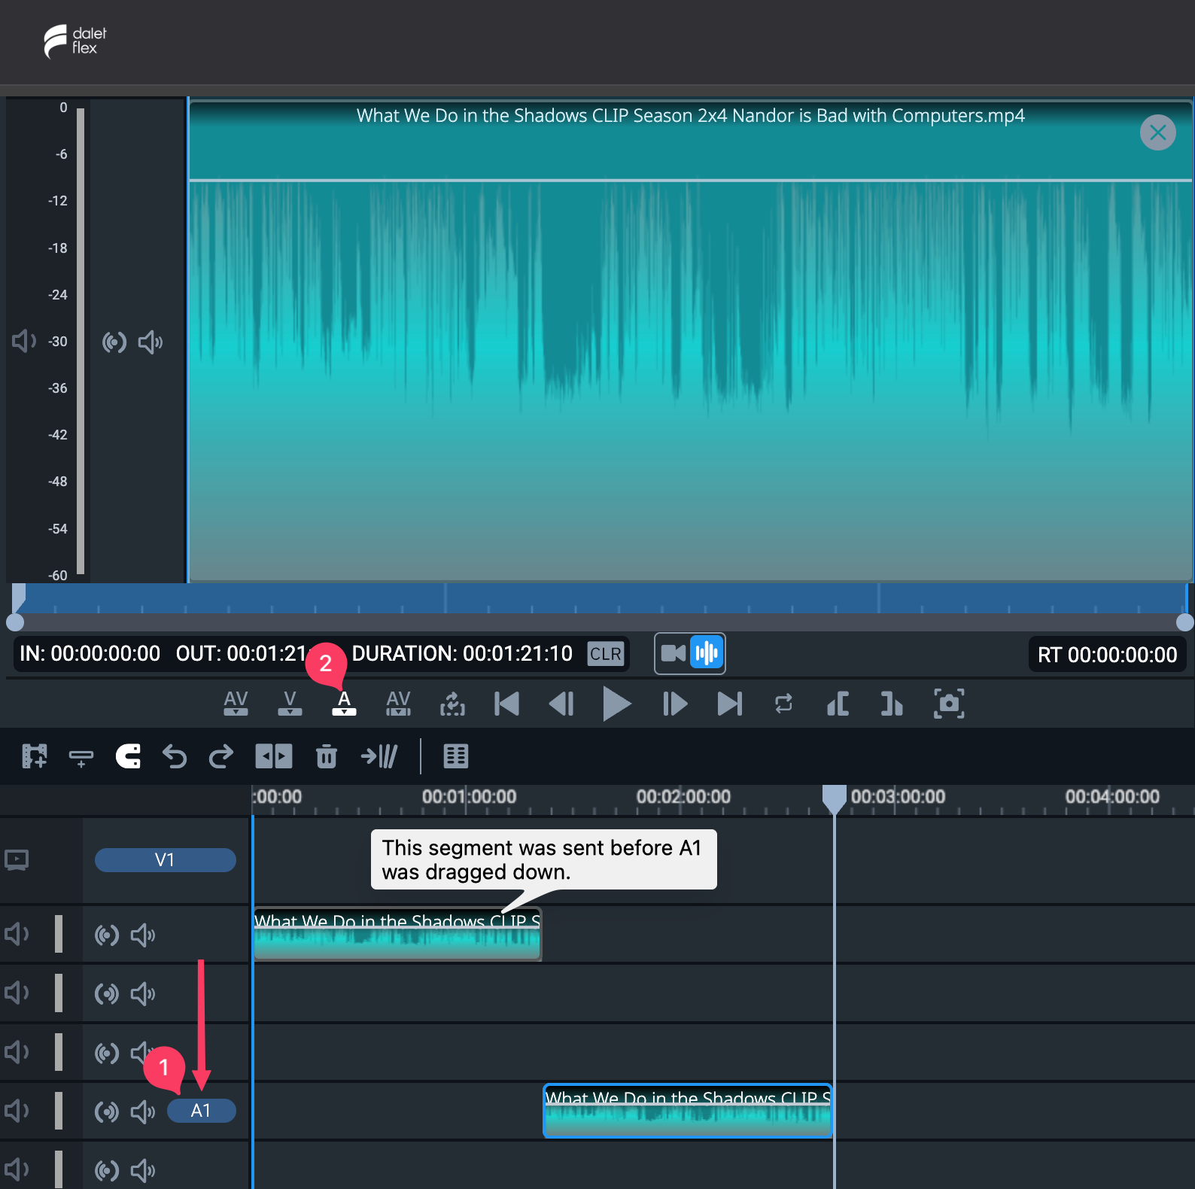Click the undo arrow in the timeline toolbar
Image resolution: width=1195 pixels, height=1189 pixels.
175,756
